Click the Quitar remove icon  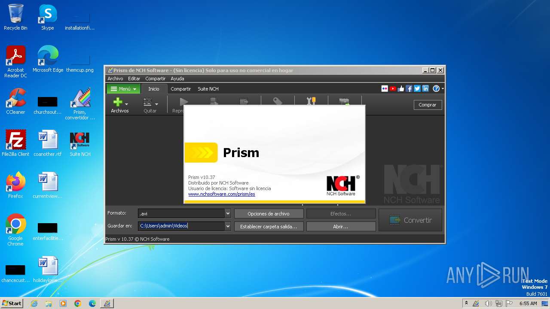pos(148,102)
